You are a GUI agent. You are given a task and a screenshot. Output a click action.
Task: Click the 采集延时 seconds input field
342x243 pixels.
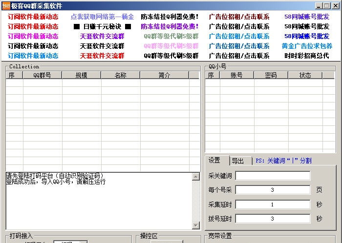pos(273,204)
